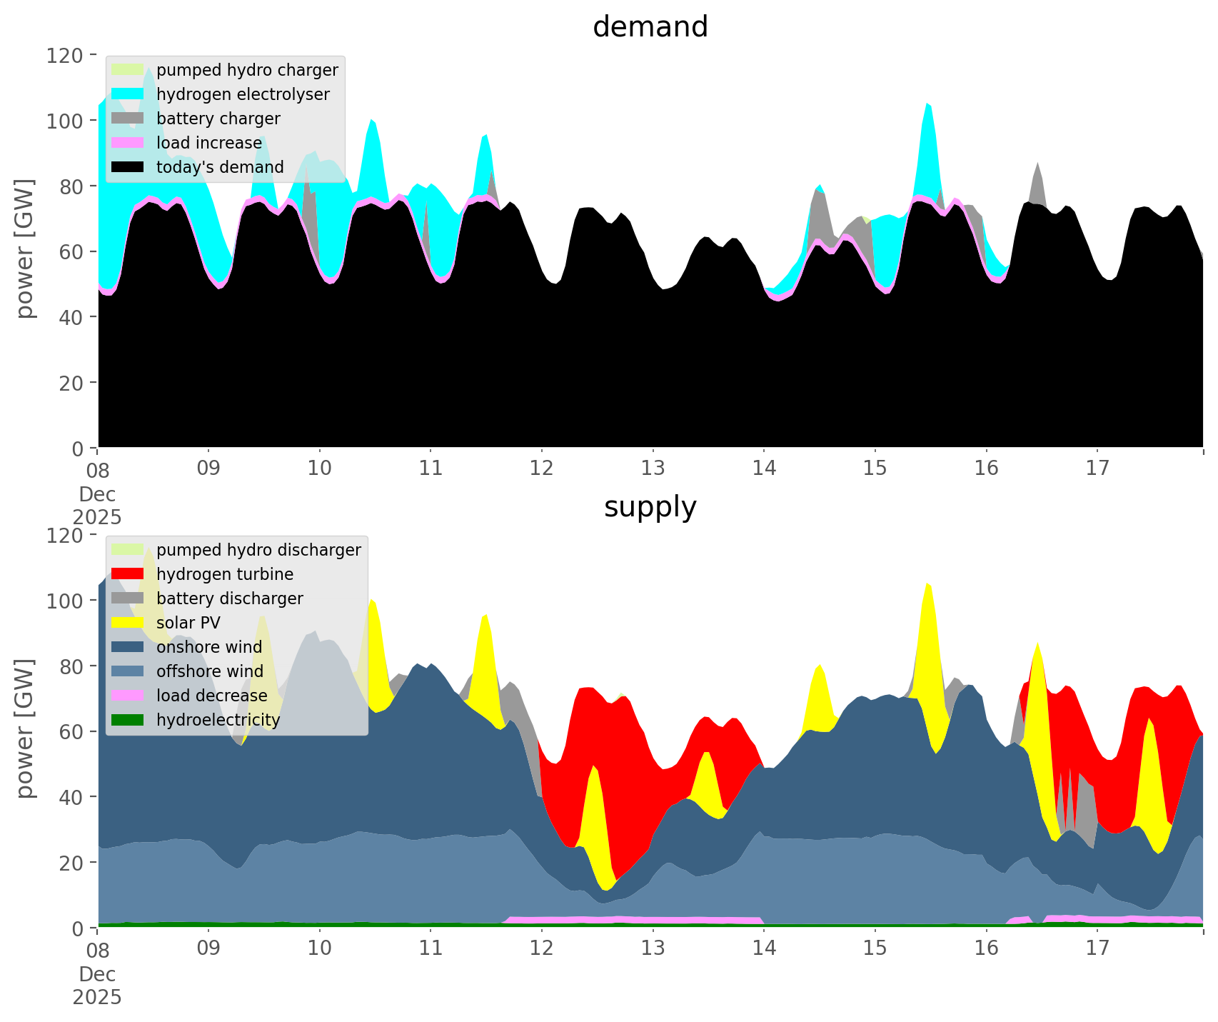Screen dimensions: 1218x1022
Task: Click the "supply" chart title
Action: click(650, 507)
